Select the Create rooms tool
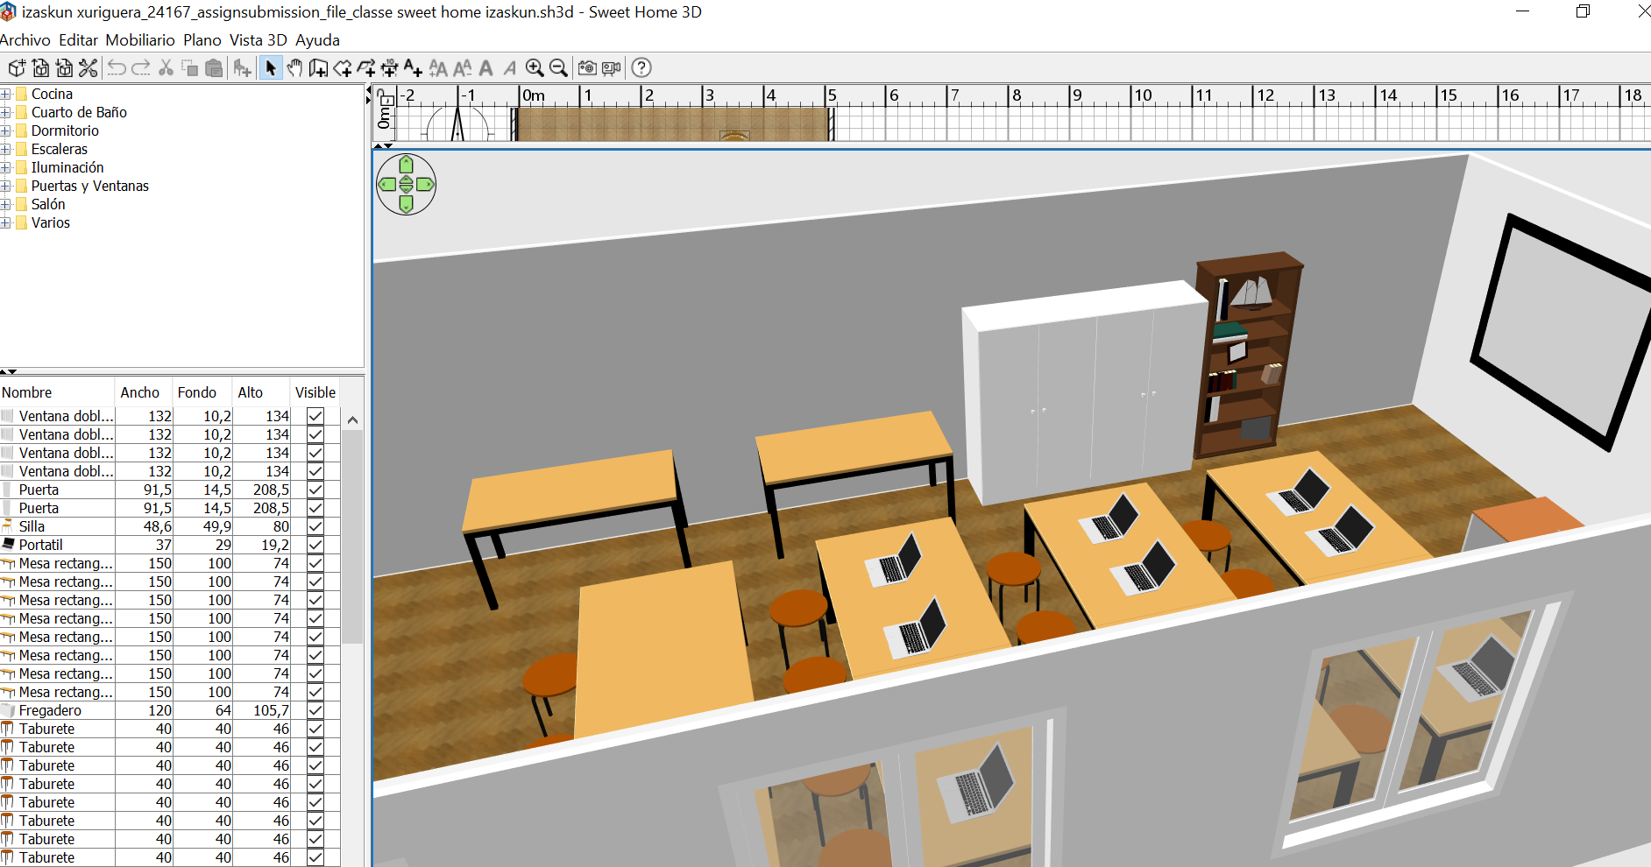Screen dimensions: 1651x867 343,68
